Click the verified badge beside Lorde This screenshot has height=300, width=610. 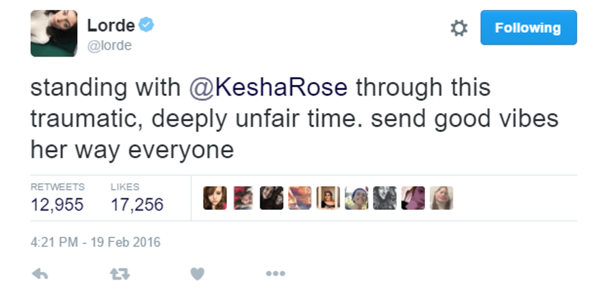click(x=146, y=25)
